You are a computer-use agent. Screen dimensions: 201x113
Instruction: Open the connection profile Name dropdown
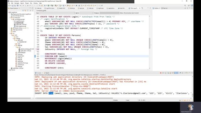[87, 13]
